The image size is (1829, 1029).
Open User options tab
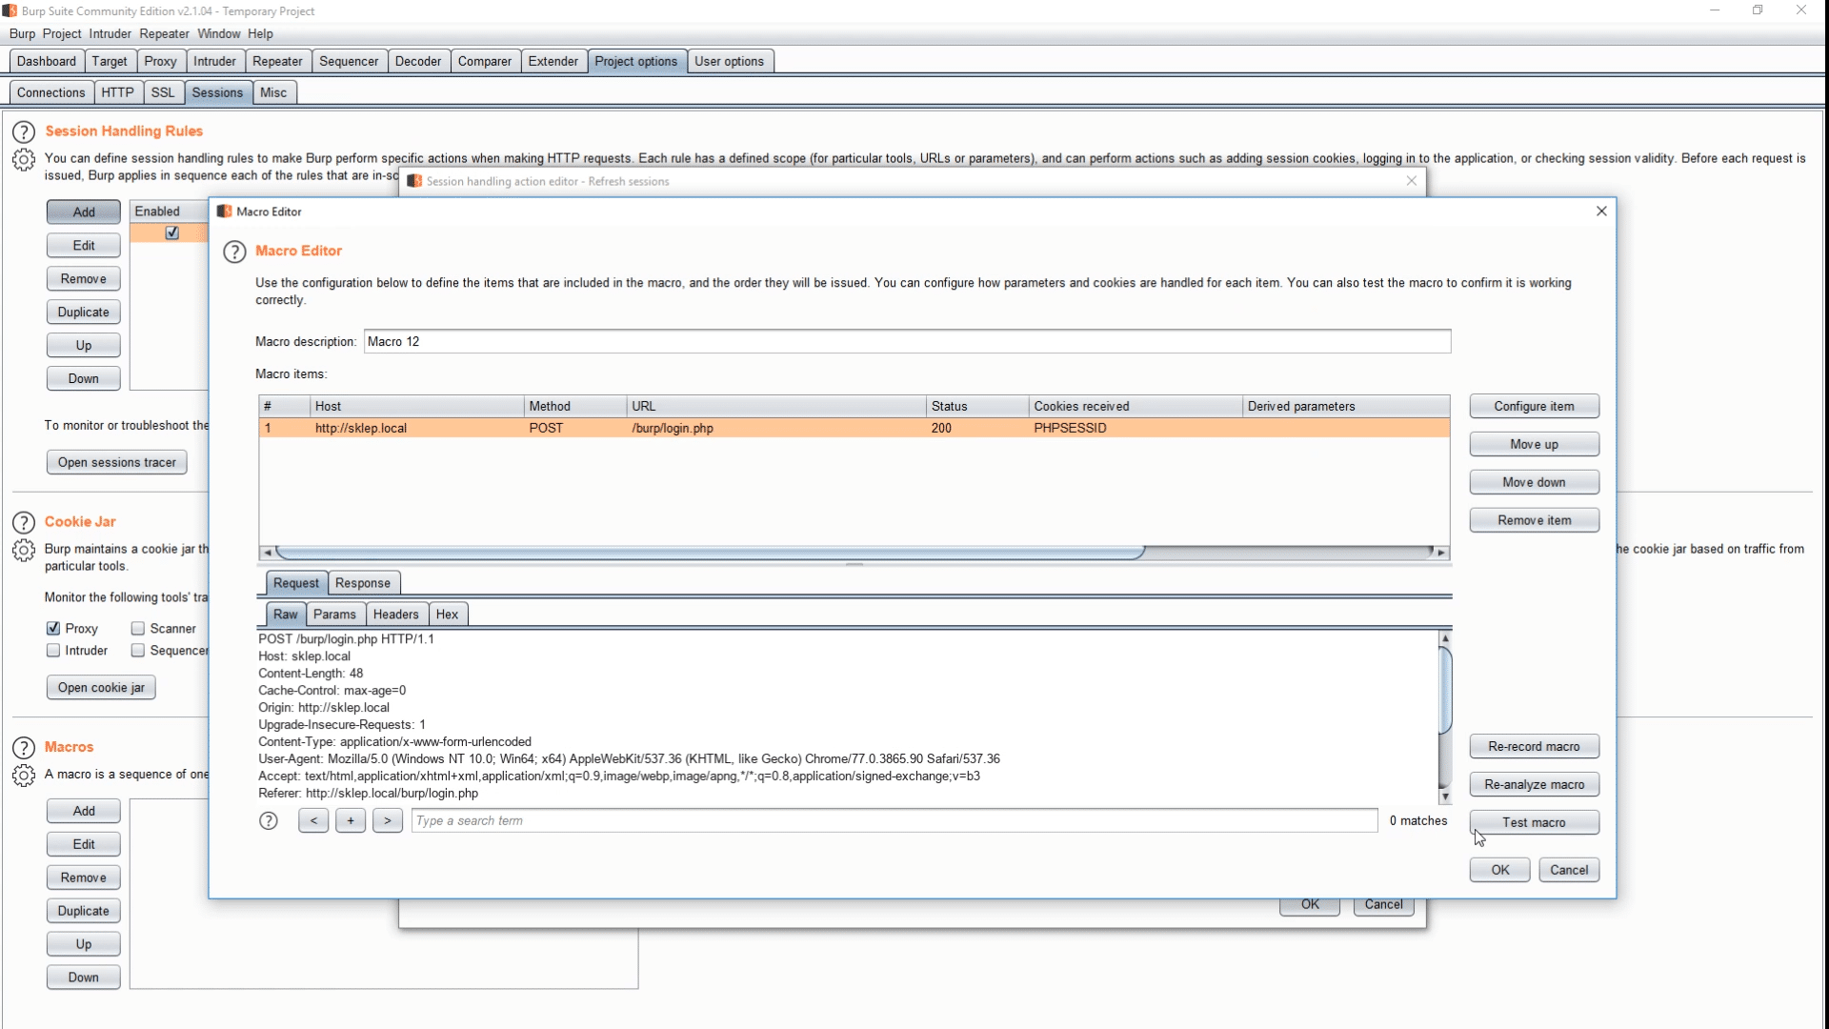tap(729, 61)
